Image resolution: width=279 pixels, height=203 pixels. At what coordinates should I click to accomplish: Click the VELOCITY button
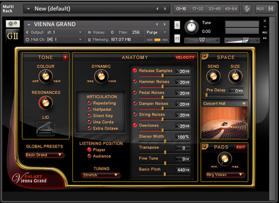click(185, 57)
